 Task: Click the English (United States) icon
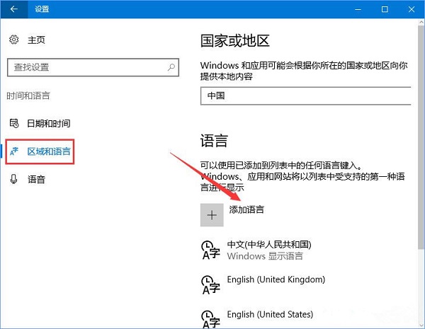click(x=210, y=319)
